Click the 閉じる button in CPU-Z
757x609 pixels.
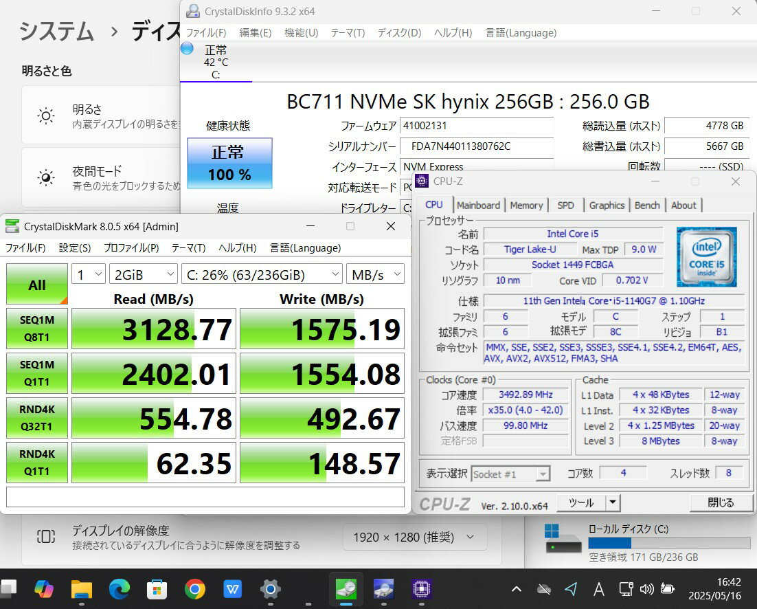[x=721, y=502]
